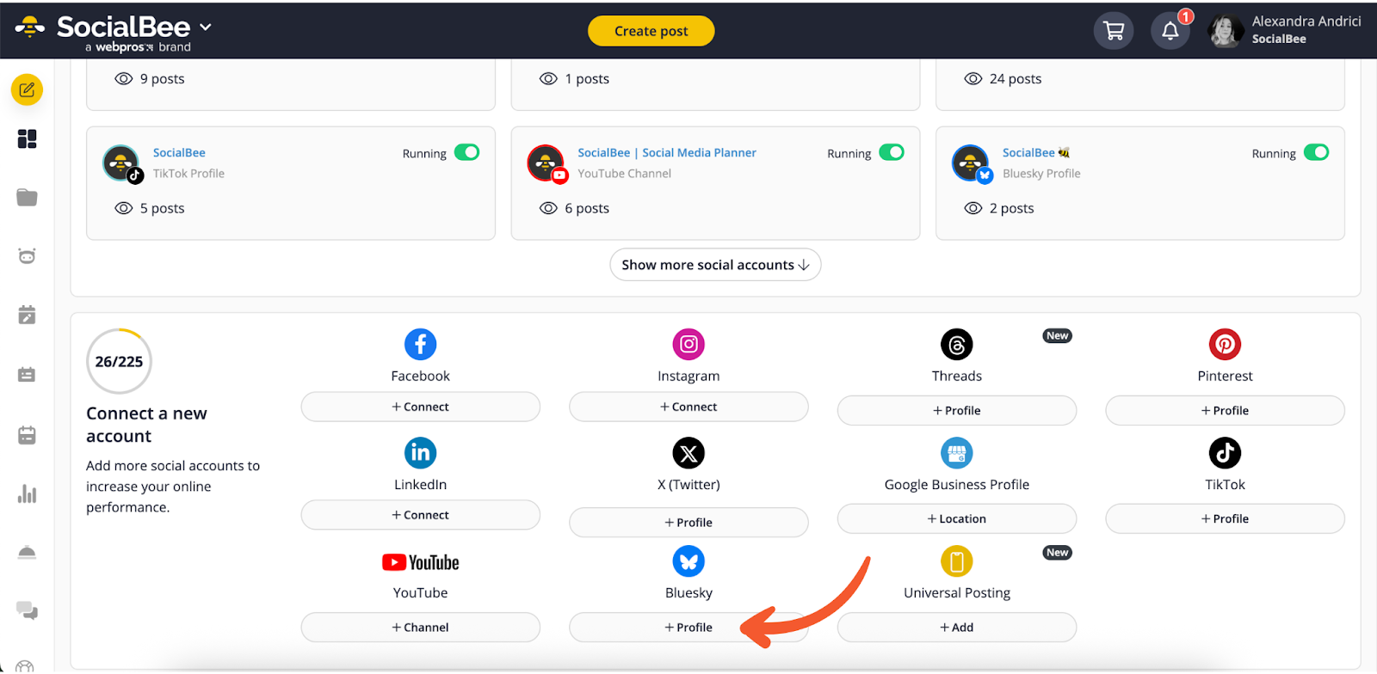Open the analytics bar chart icon
This screenshot has width=1377, height=674.
(x=28, y=493)
